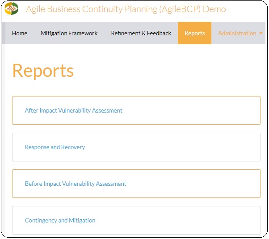Click the large Reports page heading

[x=43, y=71]
